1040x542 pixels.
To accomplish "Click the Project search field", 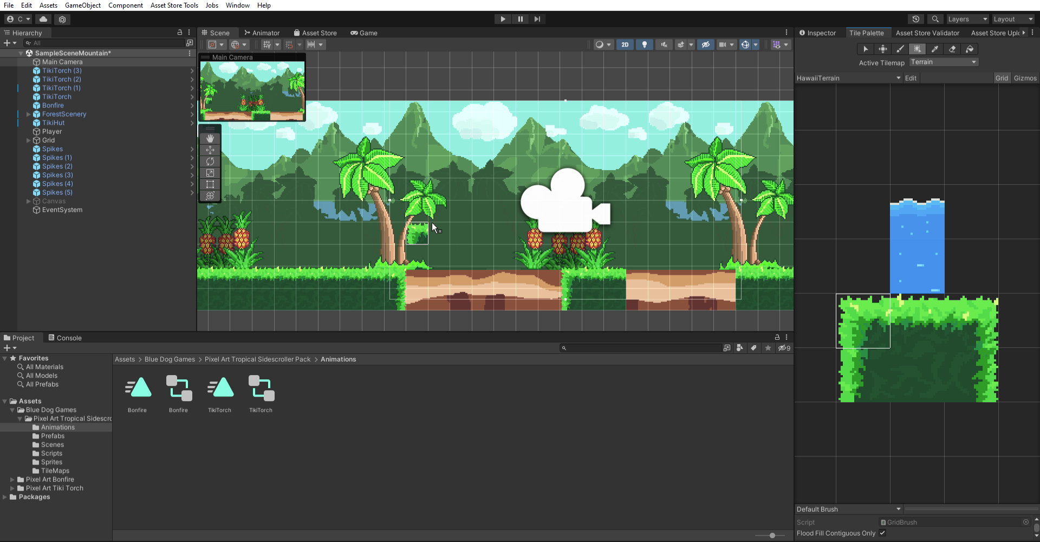I will click(x=641, y=348).
